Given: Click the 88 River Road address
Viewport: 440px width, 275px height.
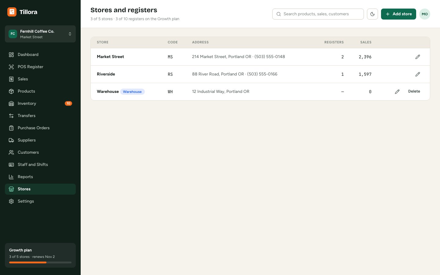Looking at the screenshot, I should (x=235, y=74).
